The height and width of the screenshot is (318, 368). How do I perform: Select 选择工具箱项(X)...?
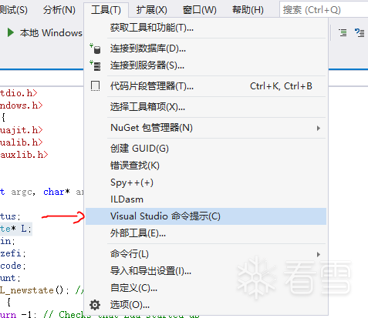(206, 107)
